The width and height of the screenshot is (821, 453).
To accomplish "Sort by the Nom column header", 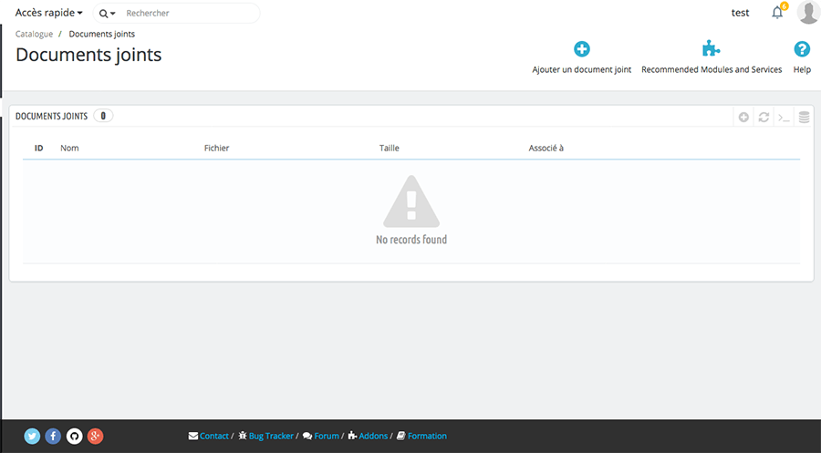I will pos(69,148).
